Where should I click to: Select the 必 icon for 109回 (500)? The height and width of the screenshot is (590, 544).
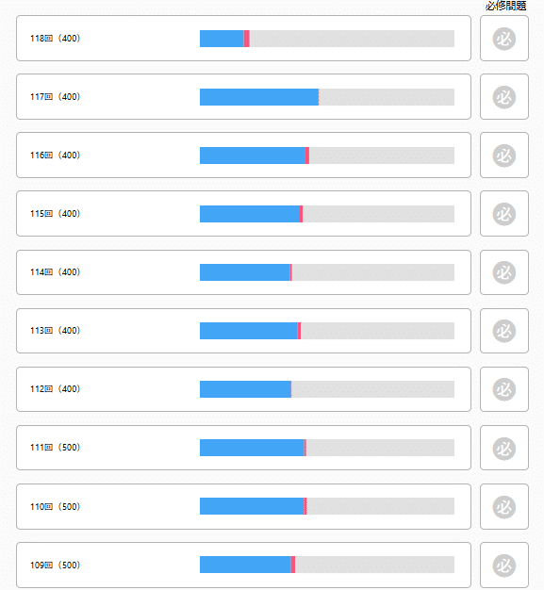pyautogui.click(x=504, y=565)
